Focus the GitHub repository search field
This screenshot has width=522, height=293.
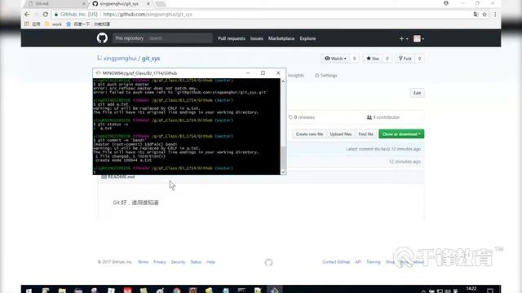pos(179,38)
